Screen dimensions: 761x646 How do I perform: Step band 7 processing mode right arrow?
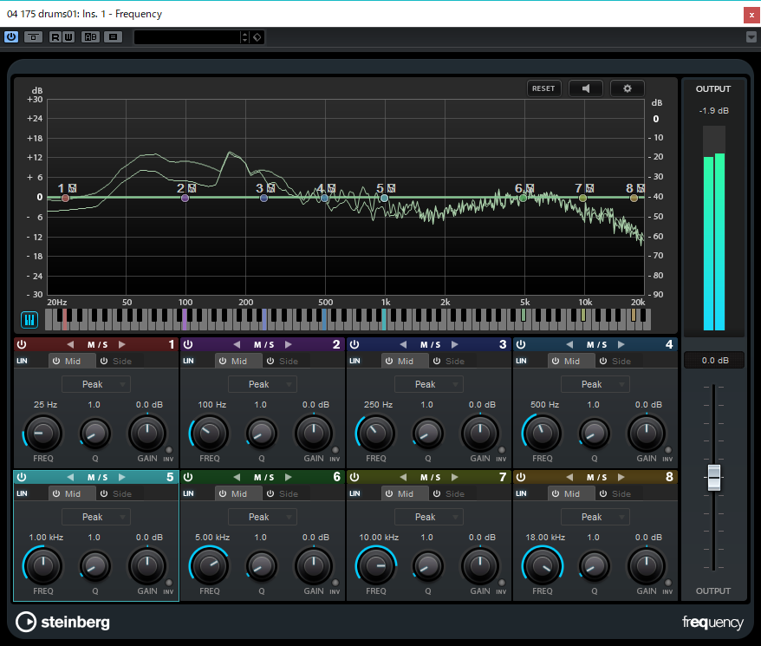(x=455, y=477)
